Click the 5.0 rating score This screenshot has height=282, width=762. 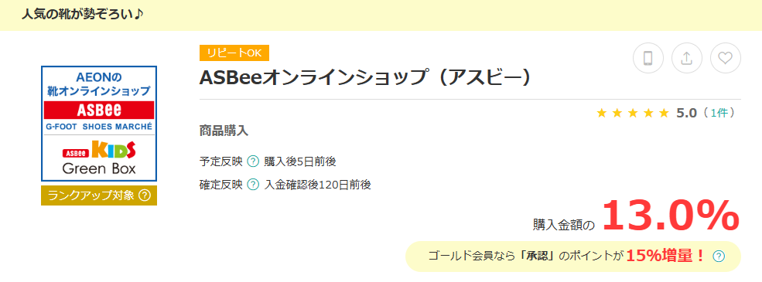tap(687, 114)
